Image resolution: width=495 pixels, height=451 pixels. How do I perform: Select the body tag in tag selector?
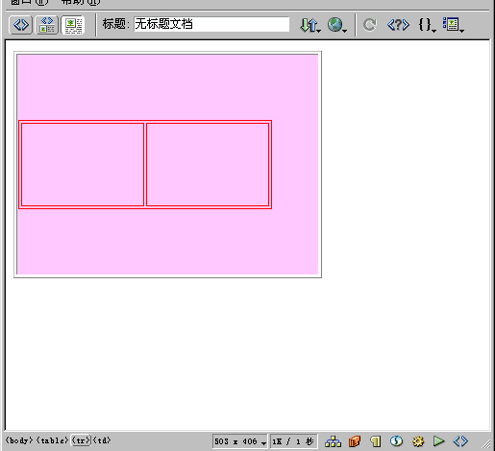click(19, 440)
